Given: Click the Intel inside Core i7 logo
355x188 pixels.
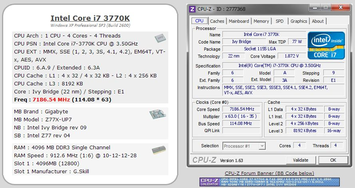Looking at the screenshot, I should tap(326, 46).
